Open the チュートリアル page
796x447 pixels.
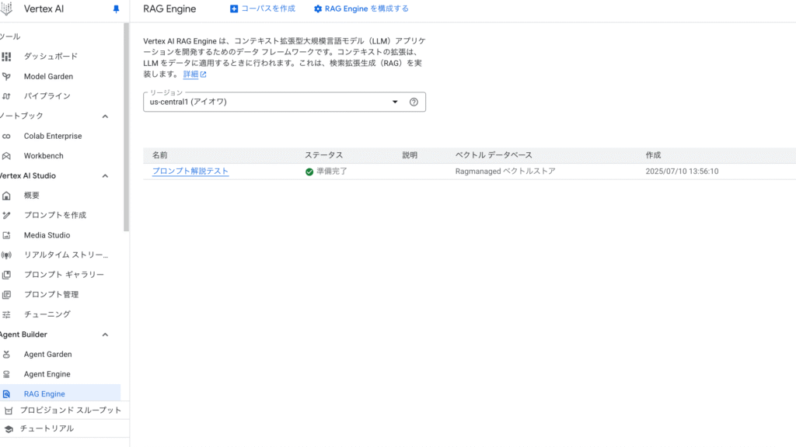pyautogui.click(x=47, y=428)
